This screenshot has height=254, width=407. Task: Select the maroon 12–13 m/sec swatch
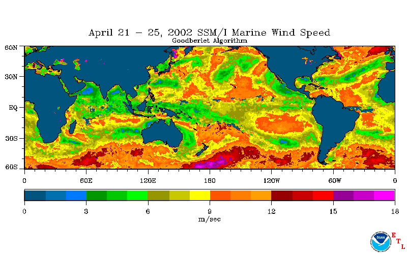282,196
